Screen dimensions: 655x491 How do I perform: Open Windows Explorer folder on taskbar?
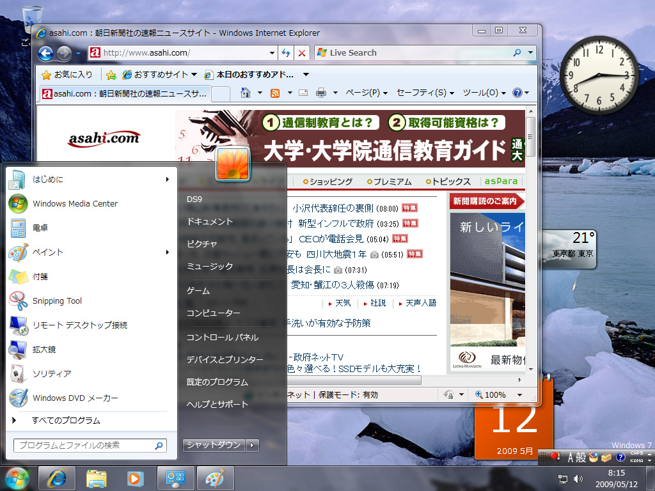click(96, 478)
